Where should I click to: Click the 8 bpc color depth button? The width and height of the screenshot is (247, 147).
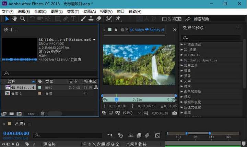coord(31,114)
